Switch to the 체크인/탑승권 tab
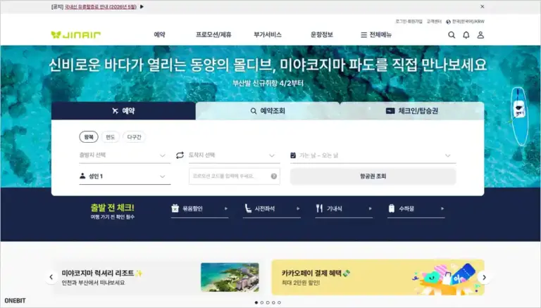The height and width of the screenshot is (308, 541). point(412,111)
